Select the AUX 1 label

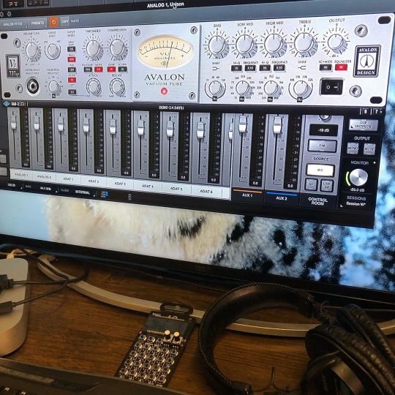(247, 195)
